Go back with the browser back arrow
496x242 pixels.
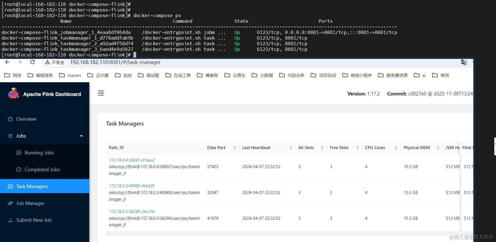(7, 62)
